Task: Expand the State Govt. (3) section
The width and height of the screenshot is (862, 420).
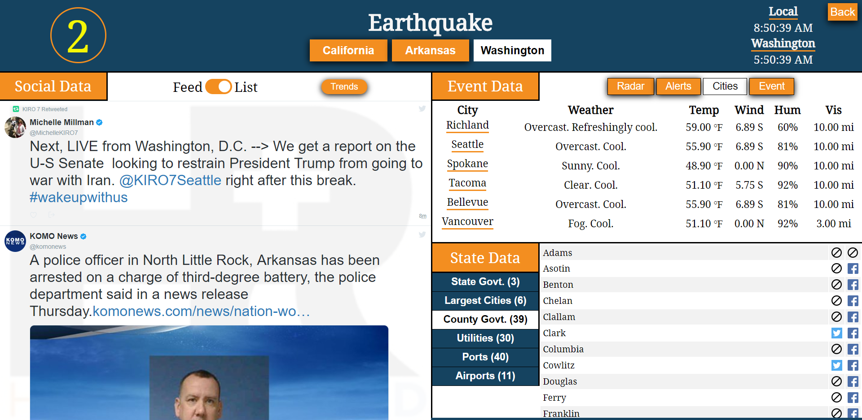Action: [x=485, y=281]
